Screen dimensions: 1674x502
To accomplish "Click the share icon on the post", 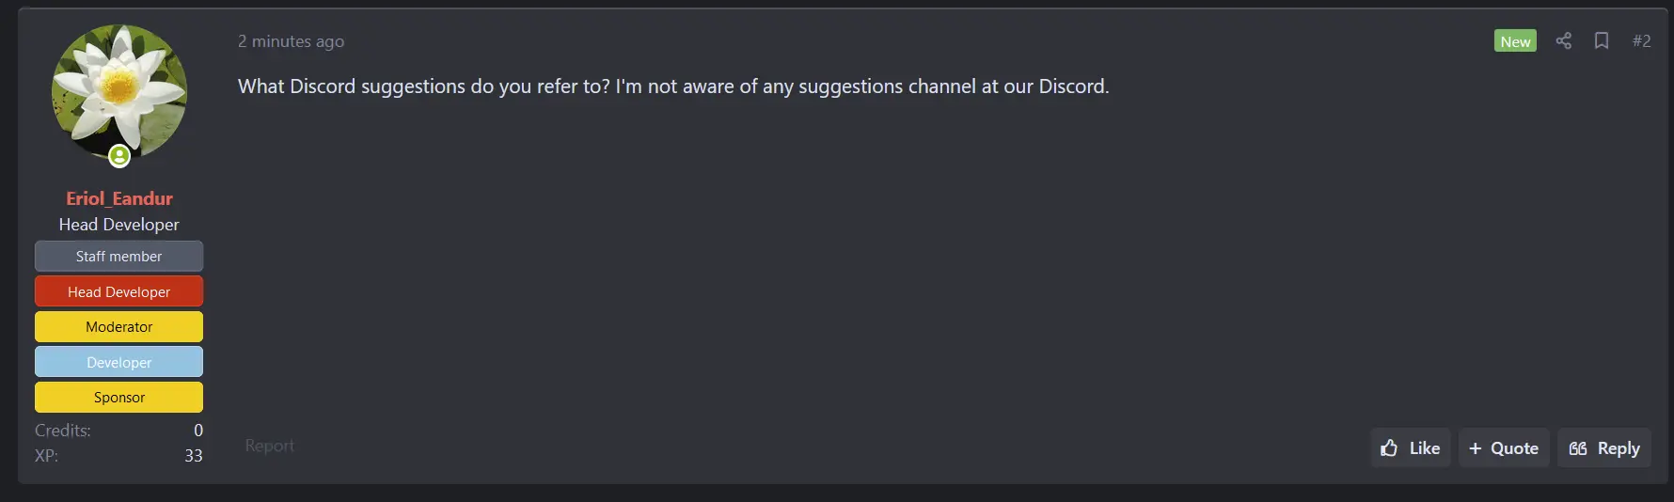I will (1563, 40).
